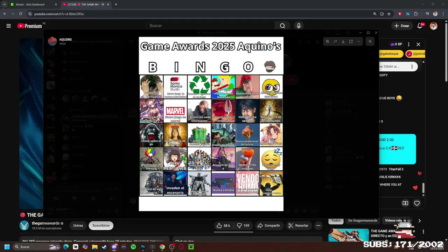View 0 XP chat points badge
This screenshot has width=448, height=252.
pos(396,44)
